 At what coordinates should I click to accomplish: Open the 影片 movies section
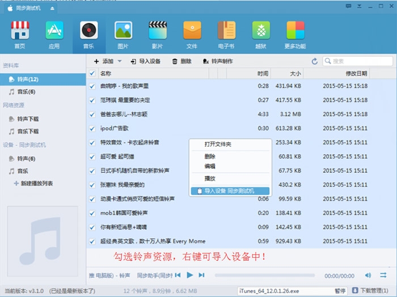click(158, 31)
